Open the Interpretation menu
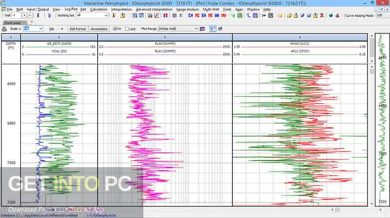Viewport: 390px width, 218px height. [121, 9]
